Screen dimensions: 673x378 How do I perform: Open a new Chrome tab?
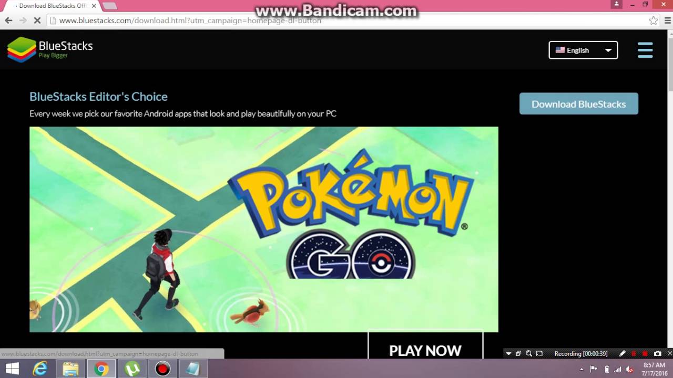click(x=110, y=6)
